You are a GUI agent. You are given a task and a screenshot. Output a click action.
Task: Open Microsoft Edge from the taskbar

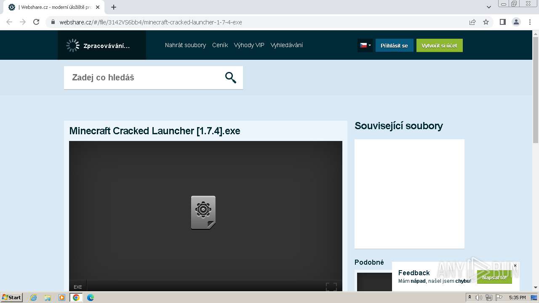click(x=91, y=298)
